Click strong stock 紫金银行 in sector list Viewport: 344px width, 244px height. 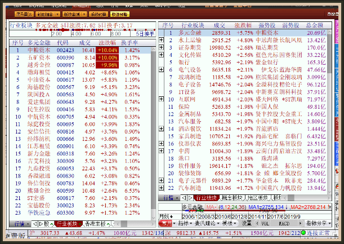267,62
